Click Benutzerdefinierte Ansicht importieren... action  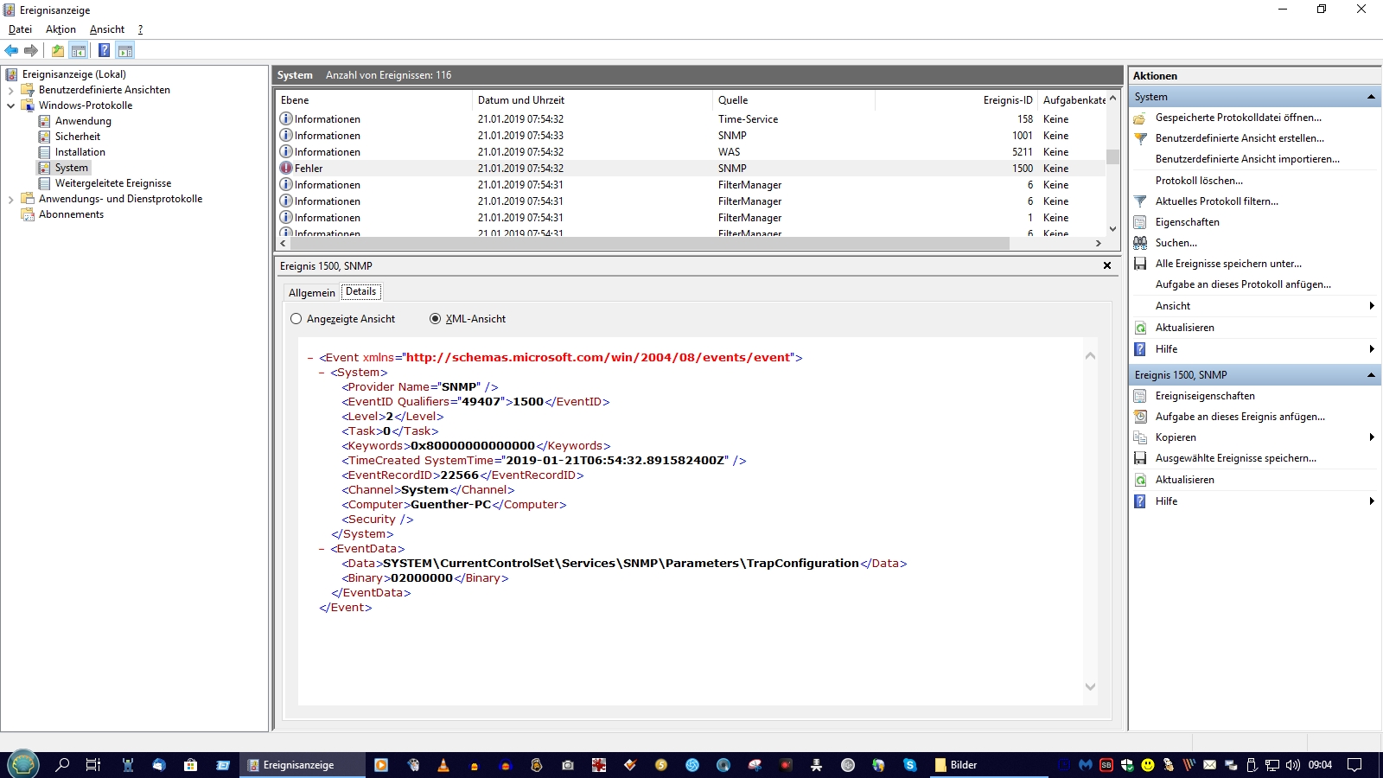pos(1247,159)
